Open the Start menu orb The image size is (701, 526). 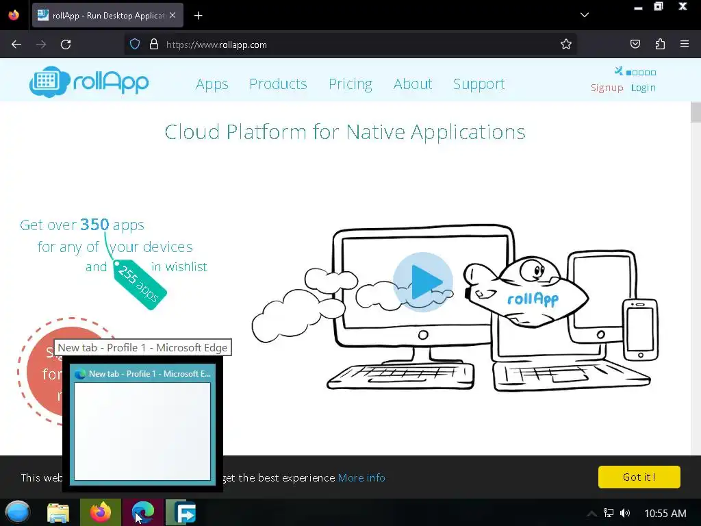pyautogui.click(x=17, y=512)
